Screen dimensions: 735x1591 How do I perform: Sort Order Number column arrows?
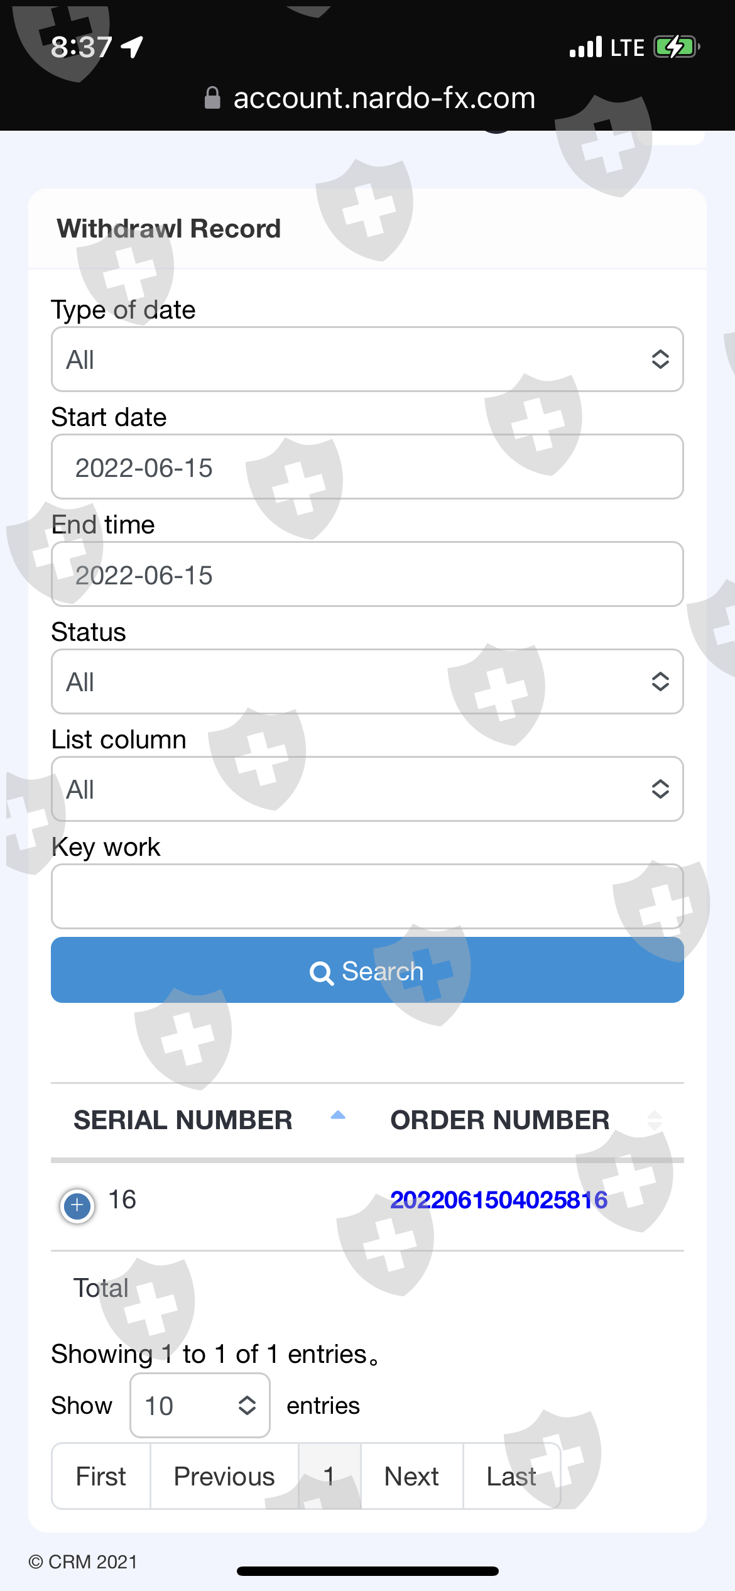[654, 1120]
